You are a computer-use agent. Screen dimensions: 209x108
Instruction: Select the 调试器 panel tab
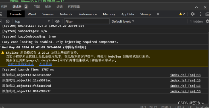click(x=17, y=7)
